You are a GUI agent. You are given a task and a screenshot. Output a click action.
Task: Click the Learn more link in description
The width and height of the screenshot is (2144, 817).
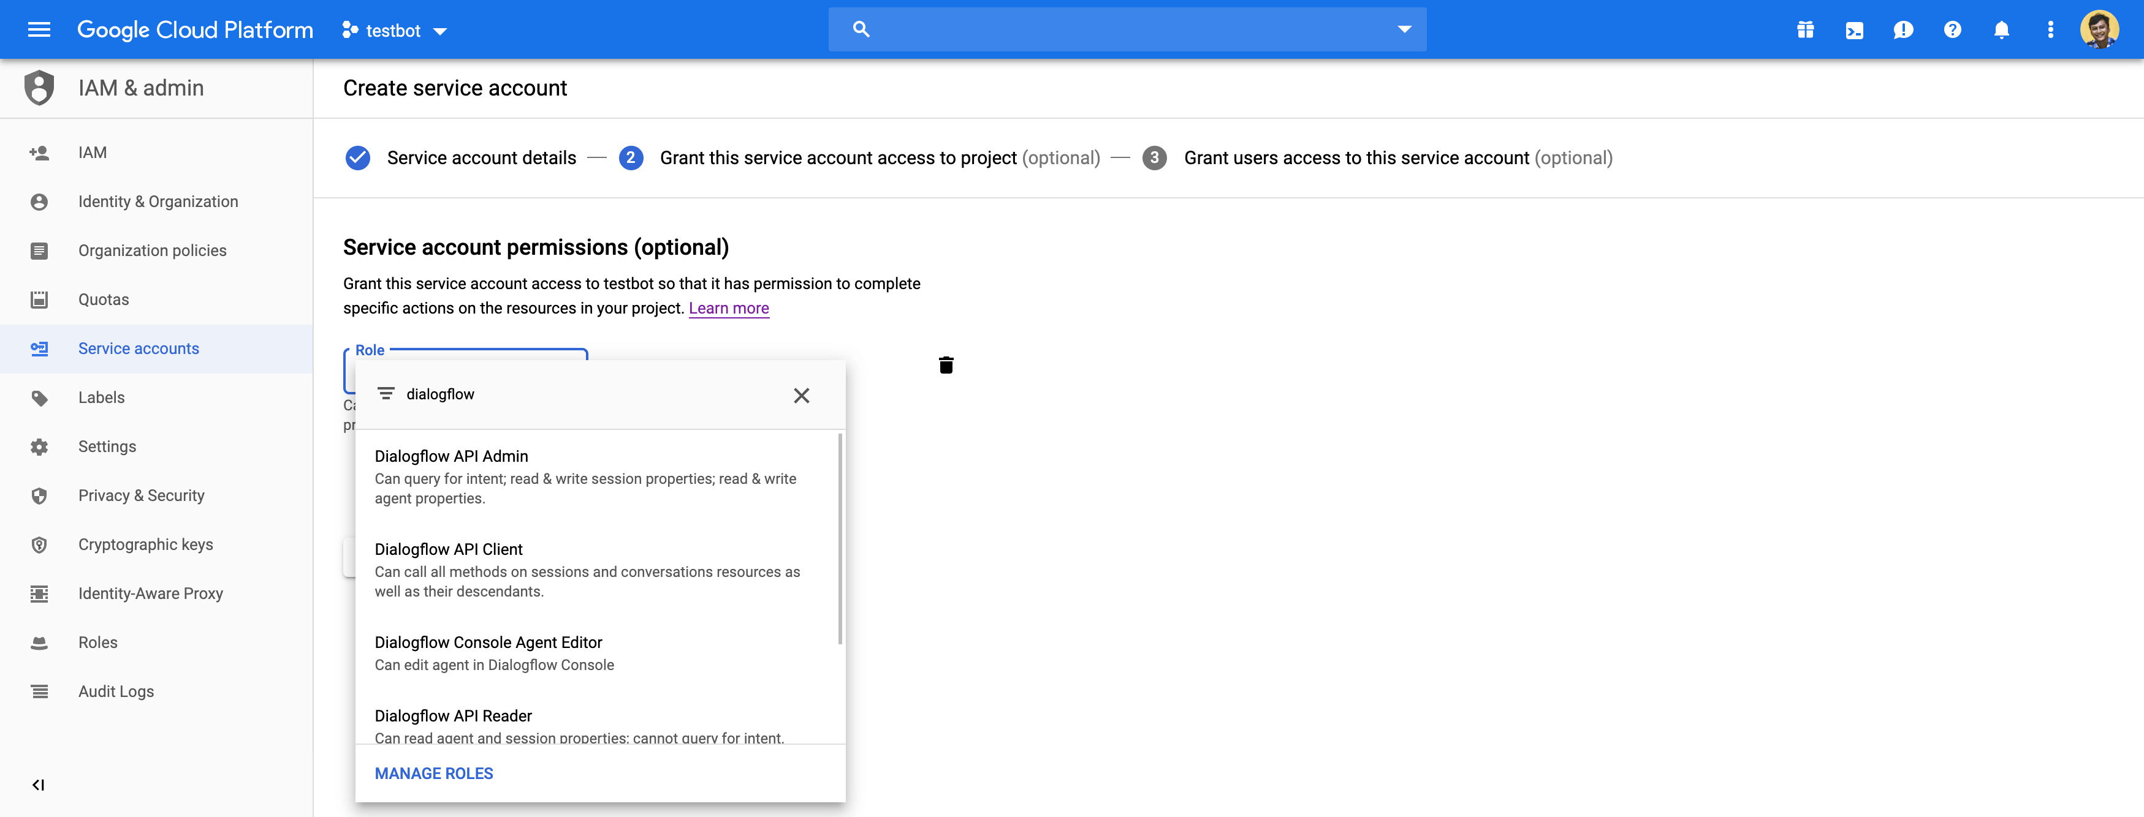tap(729, 307)
